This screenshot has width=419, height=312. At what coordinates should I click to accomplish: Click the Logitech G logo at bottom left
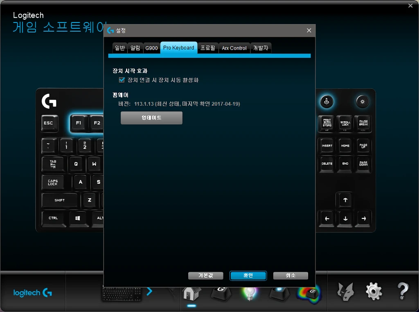point(33,293)
